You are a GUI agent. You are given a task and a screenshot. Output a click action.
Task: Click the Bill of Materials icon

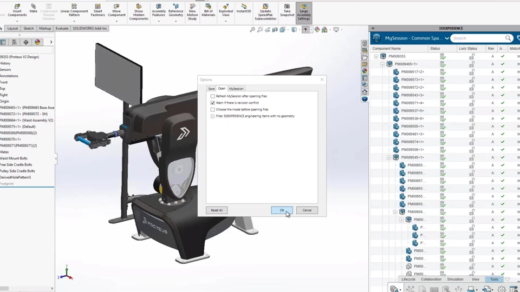click(208, 11)
